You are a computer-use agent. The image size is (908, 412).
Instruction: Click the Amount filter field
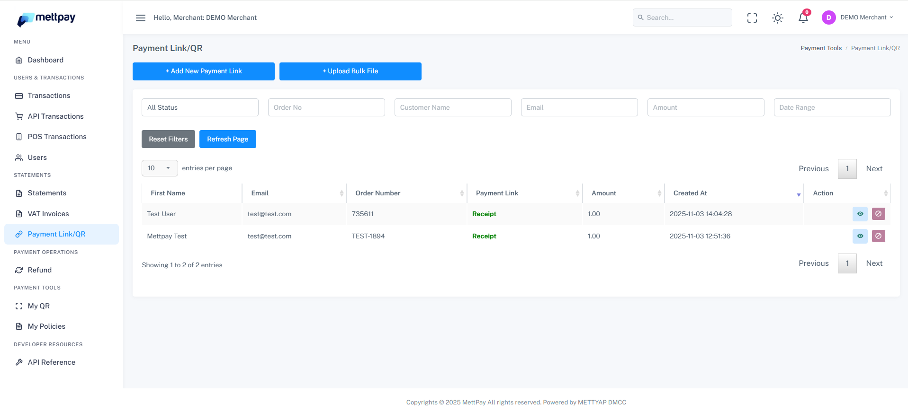click(x=706, y=107)
